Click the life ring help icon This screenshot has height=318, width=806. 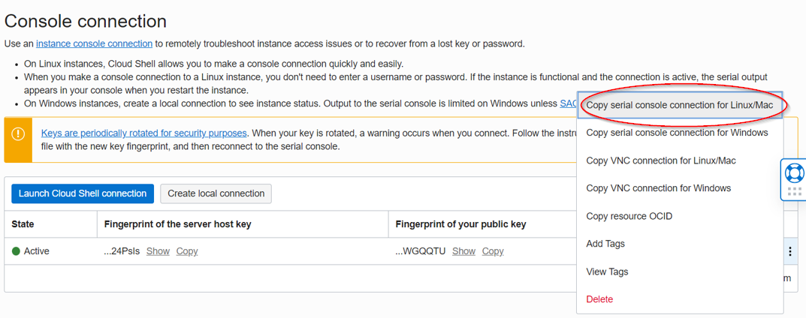point(794,173)
